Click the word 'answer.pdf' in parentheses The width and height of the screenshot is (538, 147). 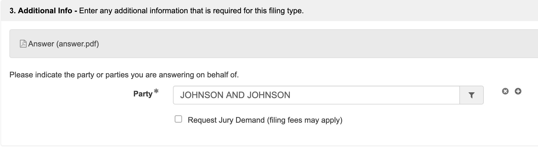(77, 44)
